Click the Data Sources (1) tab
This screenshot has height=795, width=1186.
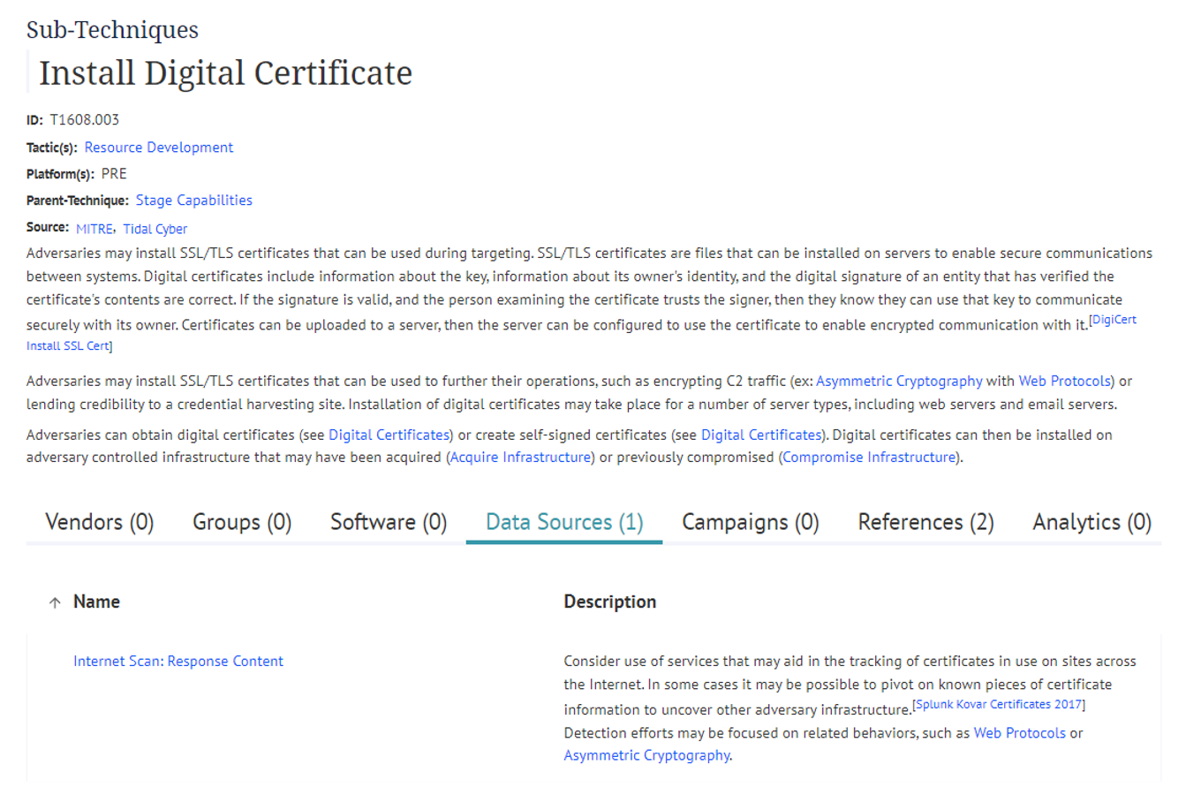pyautogui.click(x=564, y=522)
